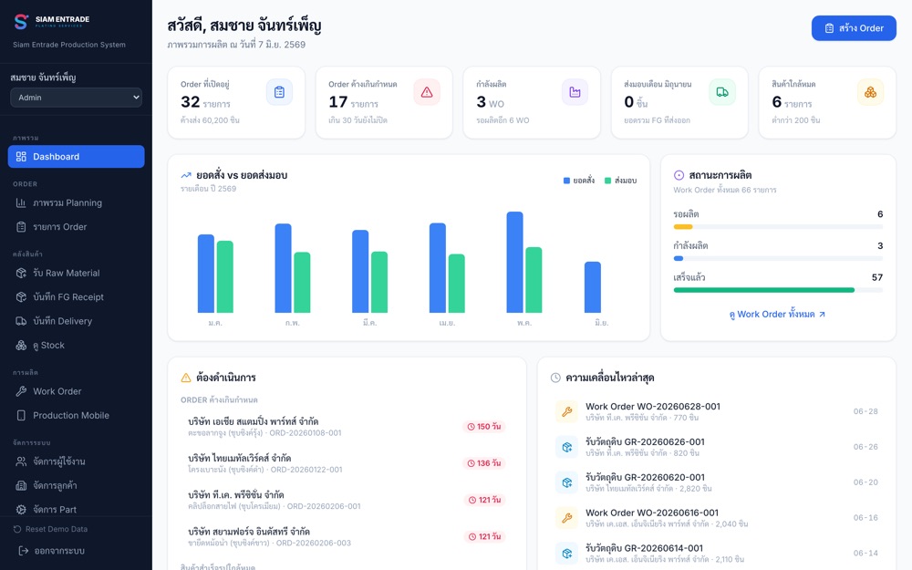Open Work Order in the sidebar
Screen dimensions: 912x570
tap(77, 391)
